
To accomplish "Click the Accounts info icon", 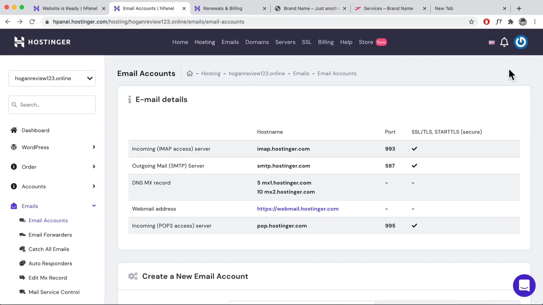I will [x=14, y=186].
